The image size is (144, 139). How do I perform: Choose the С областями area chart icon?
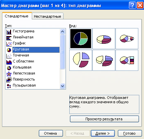click(9, 62)
